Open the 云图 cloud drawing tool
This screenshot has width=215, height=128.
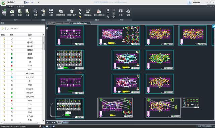click(12, 12)
